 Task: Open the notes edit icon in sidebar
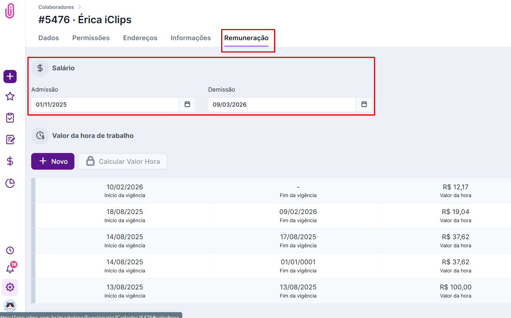tap(10, 139)
